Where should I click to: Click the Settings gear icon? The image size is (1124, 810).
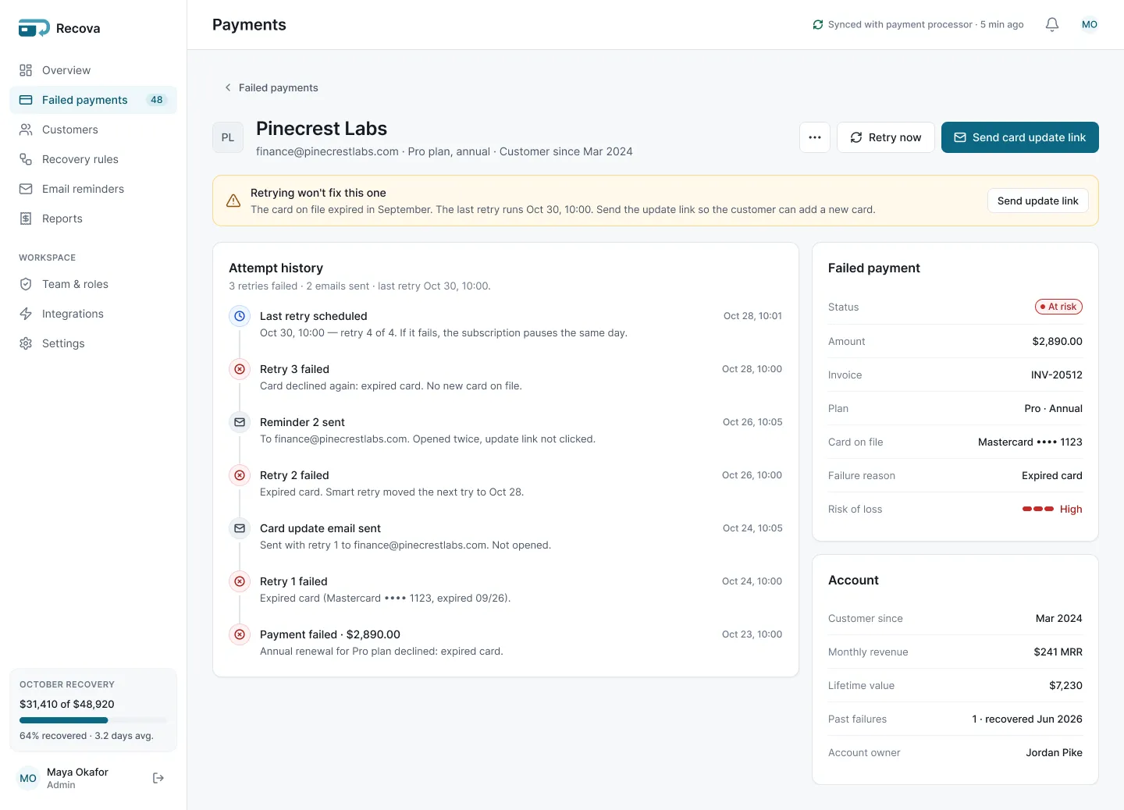click(x=26, y=343)
